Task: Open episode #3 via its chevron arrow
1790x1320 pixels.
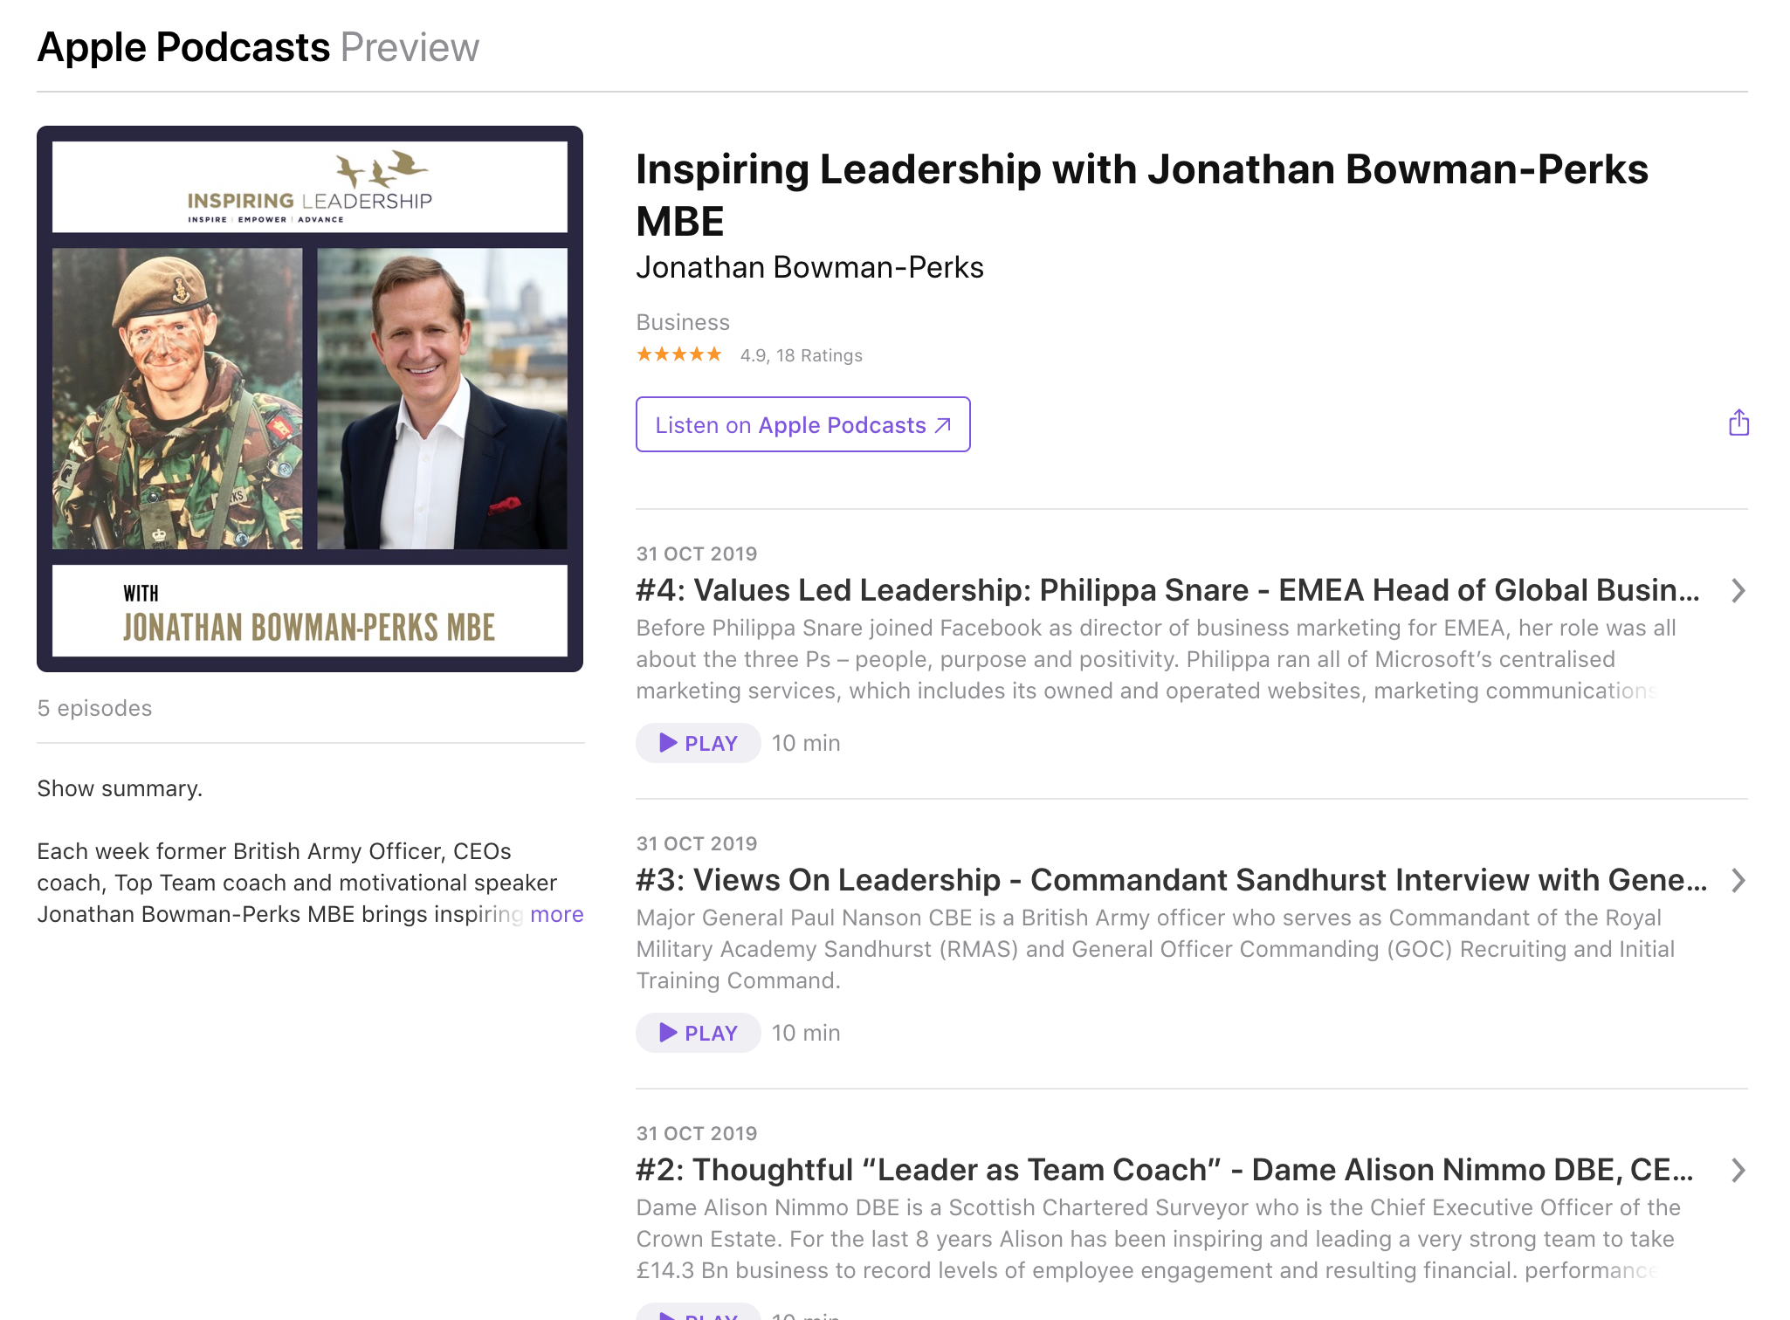Action: point(1738,881)
